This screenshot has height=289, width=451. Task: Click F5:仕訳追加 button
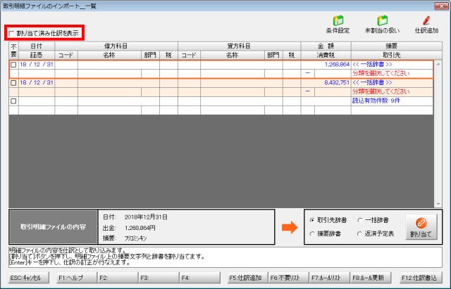pyautogui.click(x=247, y=278)
